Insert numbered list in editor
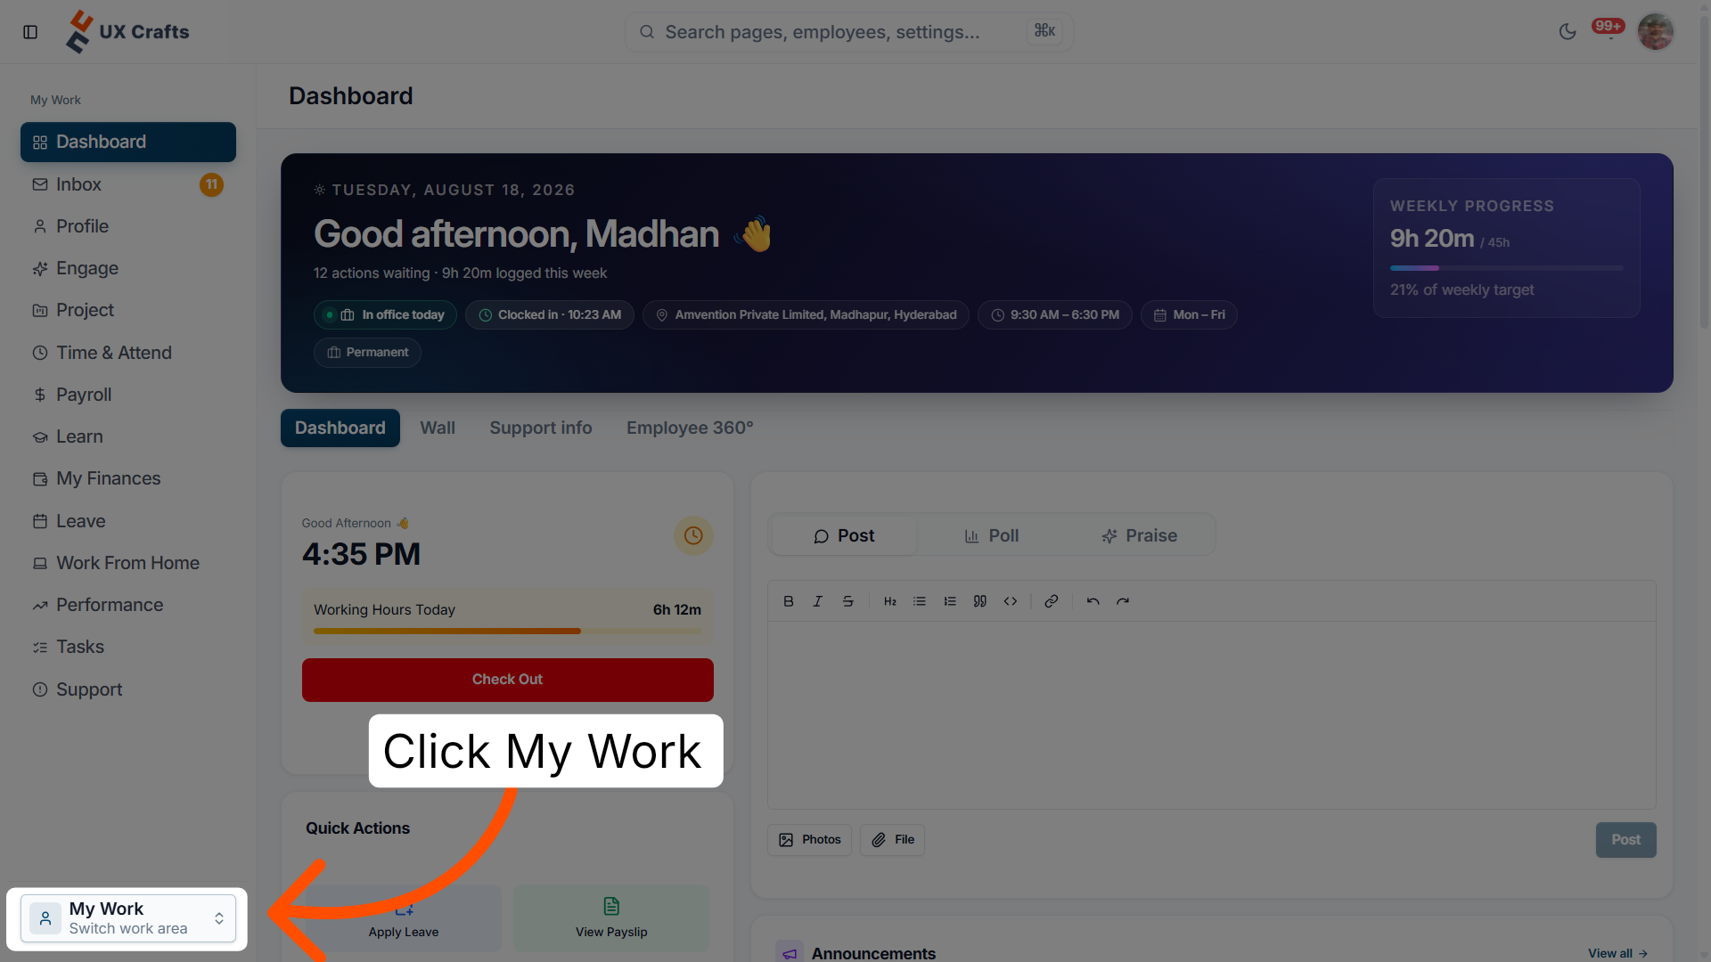Viewport: 1711px width, 962px height. click(x=950, y=601)
